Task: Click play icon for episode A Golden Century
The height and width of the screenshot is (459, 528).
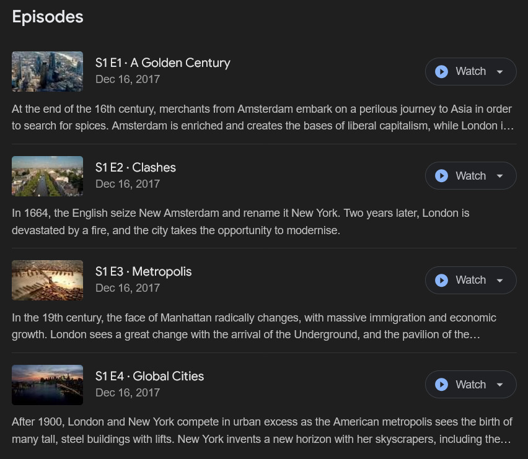Action: point(441,71)
